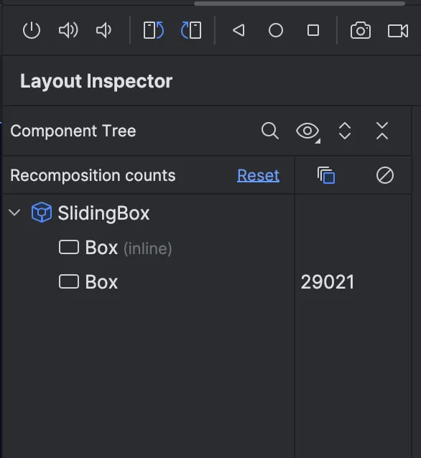Start screen recording with the video camera icon
This screenshot has height=458, width=421.
[x=398, y=30]
